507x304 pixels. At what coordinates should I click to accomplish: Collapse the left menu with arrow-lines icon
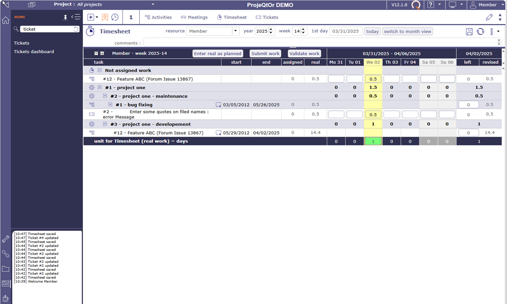[76, 17]
